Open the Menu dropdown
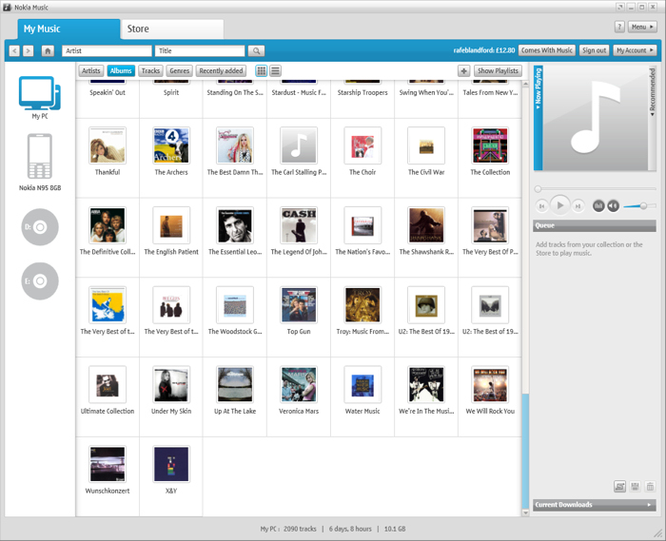666x541 pixels. 642,27
